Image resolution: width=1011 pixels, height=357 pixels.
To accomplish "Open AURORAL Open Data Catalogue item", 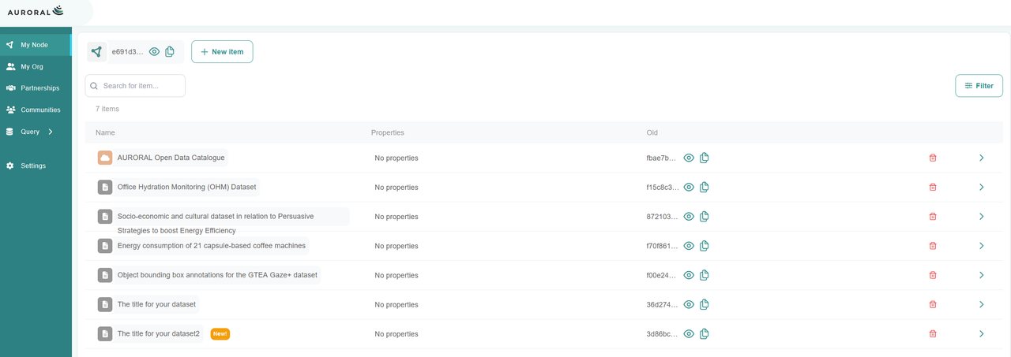I will pos(171,158).
